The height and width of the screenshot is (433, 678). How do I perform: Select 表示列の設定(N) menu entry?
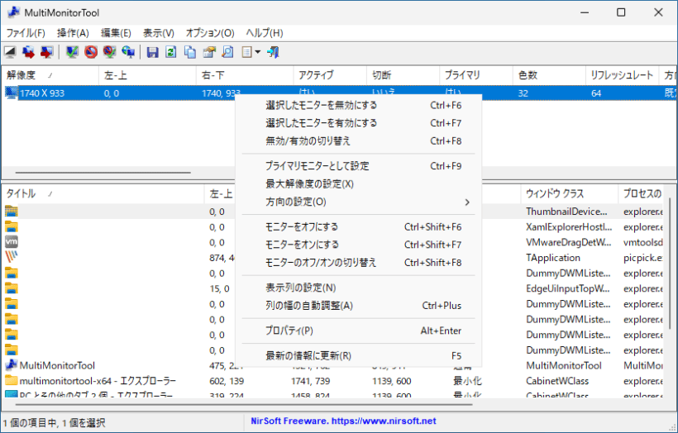[358, 288]
